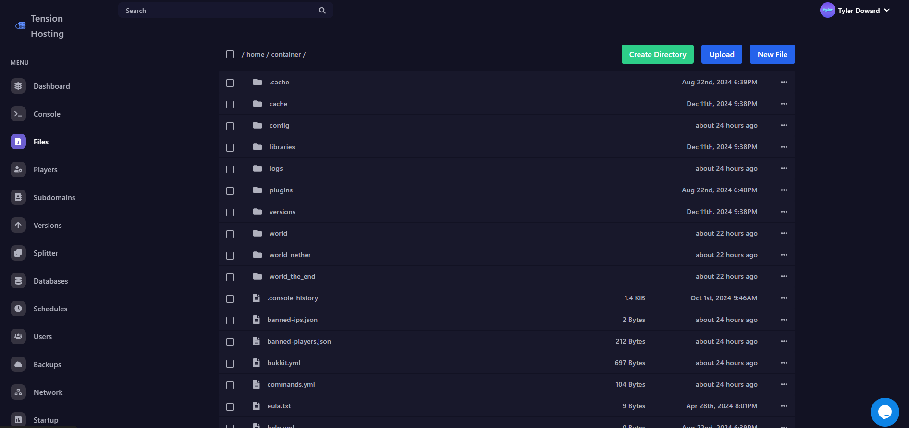The image size is (909, 428).
Task: Open the world_nether folder
Action: tap(290, 255)
